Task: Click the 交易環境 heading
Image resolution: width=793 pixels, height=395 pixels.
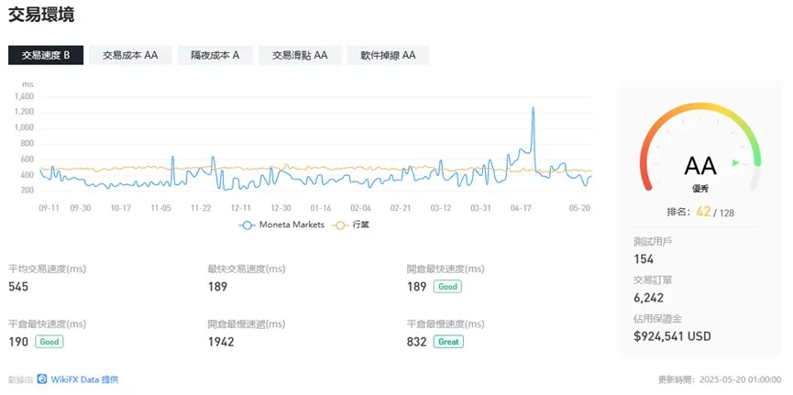Action: coord(41,15)
